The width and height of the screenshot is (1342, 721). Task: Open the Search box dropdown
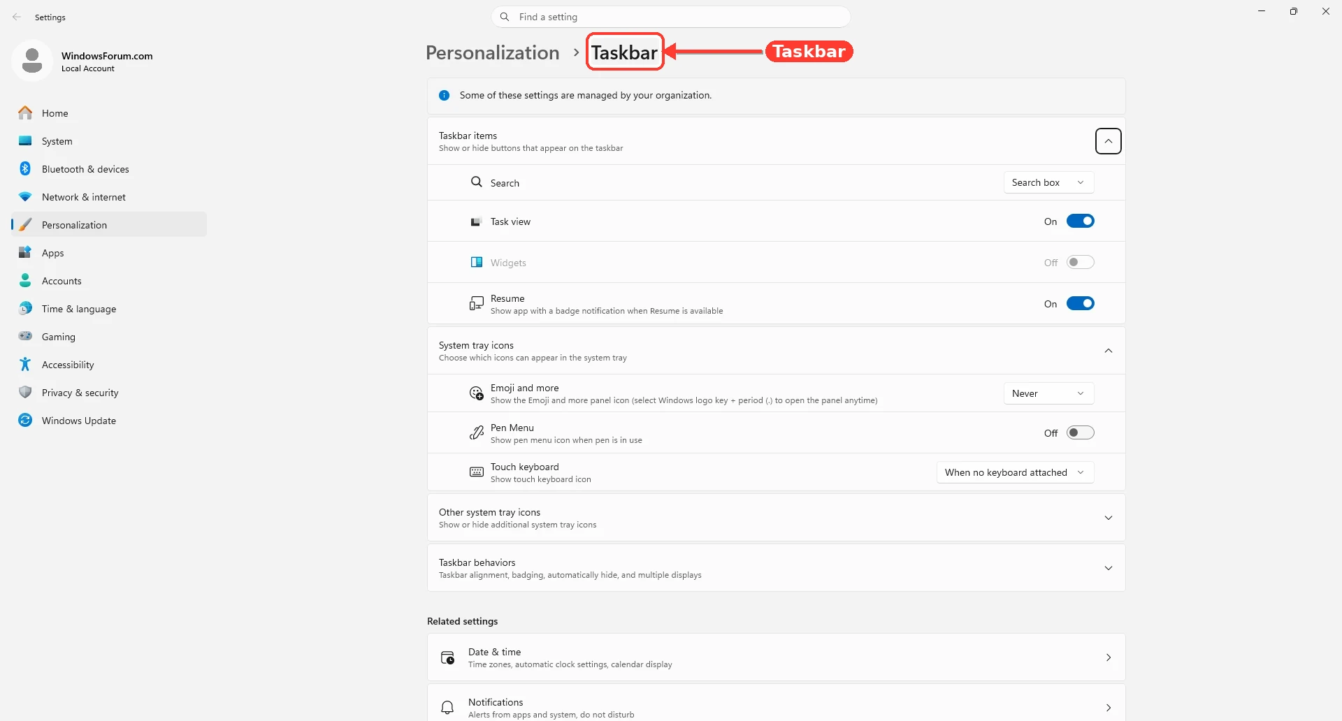coord(1048,182)
